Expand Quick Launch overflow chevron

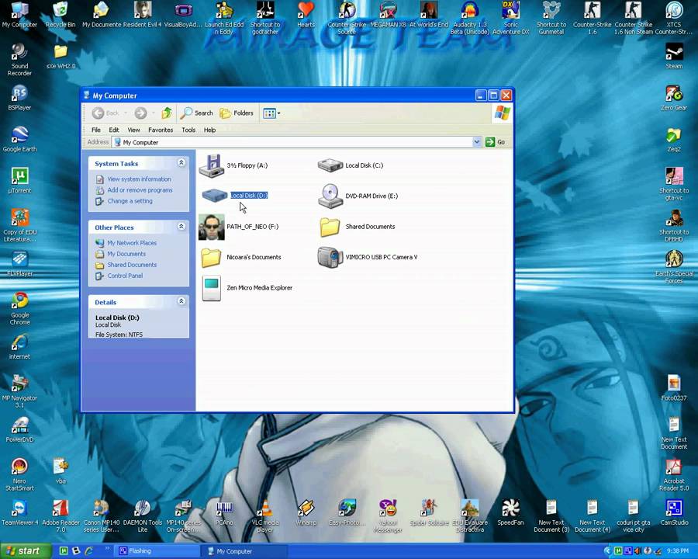click(107, 549)
